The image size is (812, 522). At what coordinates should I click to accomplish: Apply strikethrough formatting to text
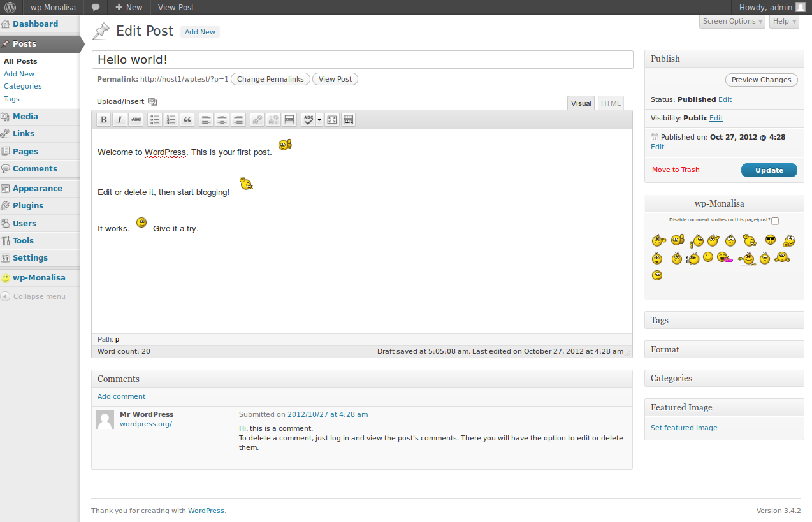(136, 120)
